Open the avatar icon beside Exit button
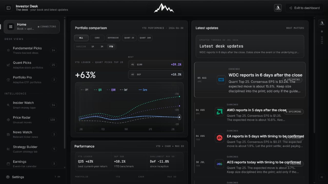Image resolution: width=328 pixels, height=184 pixels. pyautogui.click(x=278, y=8)
